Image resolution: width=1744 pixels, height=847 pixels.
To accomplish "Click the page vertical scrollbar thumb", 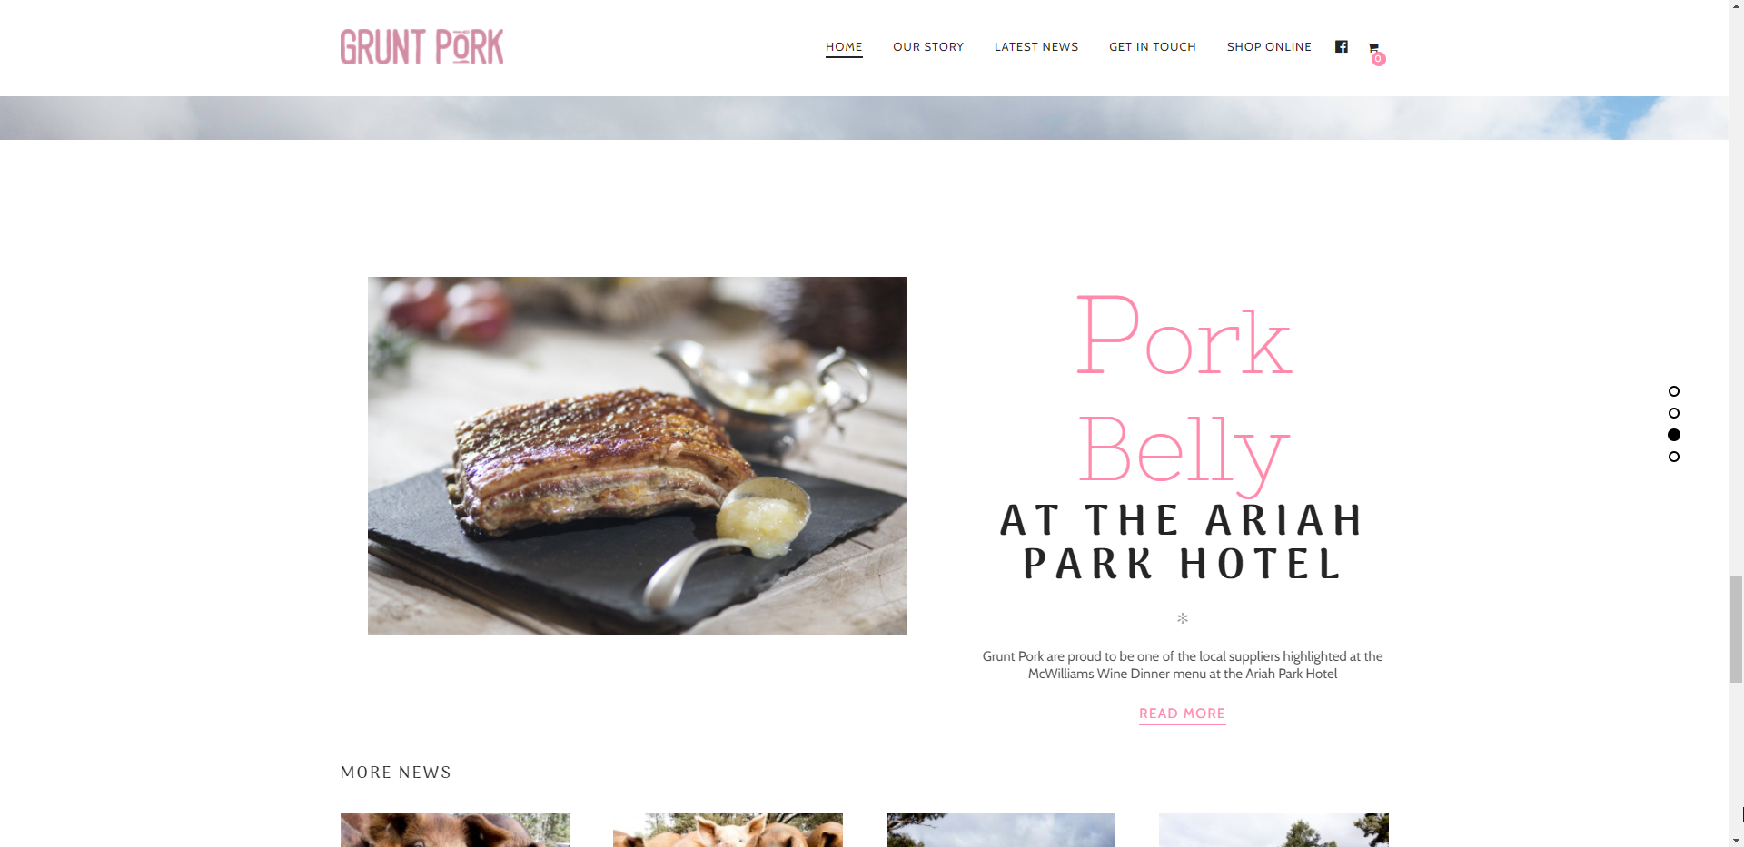I will point(1736,628).
